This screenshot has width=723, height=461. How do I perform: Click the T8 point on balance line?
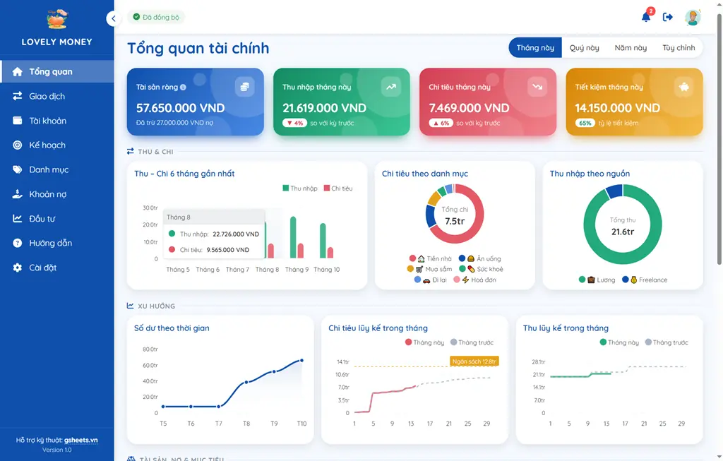pyautogui.click(x=246, y=382)
